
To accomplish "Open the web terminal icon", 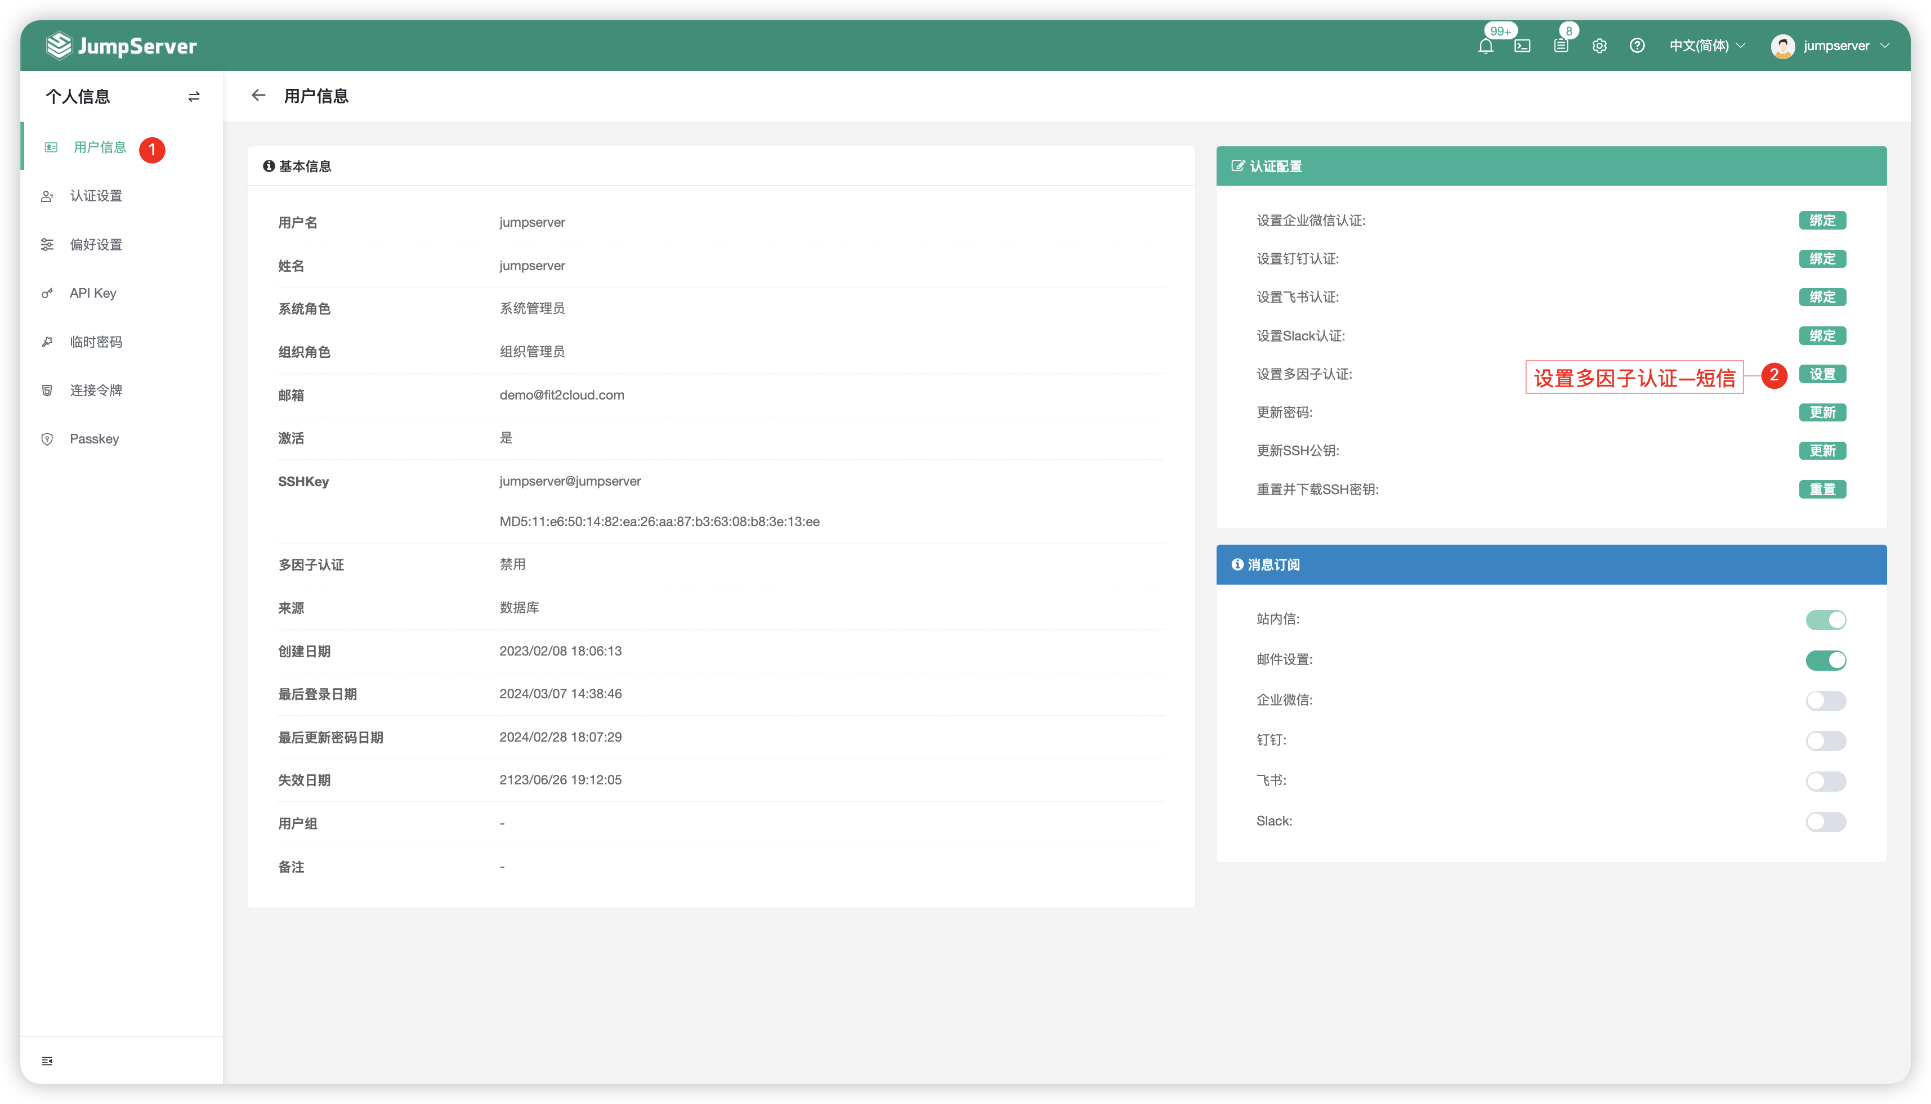I will tap(1522, 46).
